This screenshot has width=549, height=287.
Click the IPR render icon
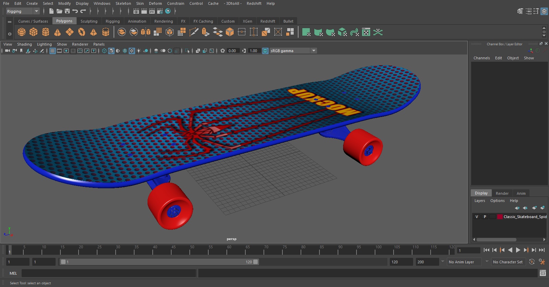[x=152, y=11]
